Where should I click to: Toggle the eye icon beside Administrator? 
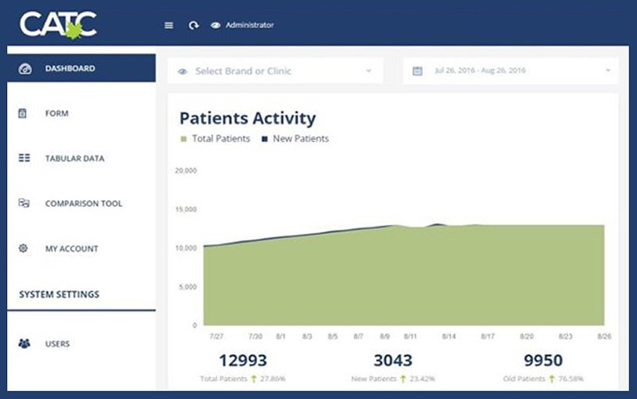pyautogui.click(x=215, y=25)
